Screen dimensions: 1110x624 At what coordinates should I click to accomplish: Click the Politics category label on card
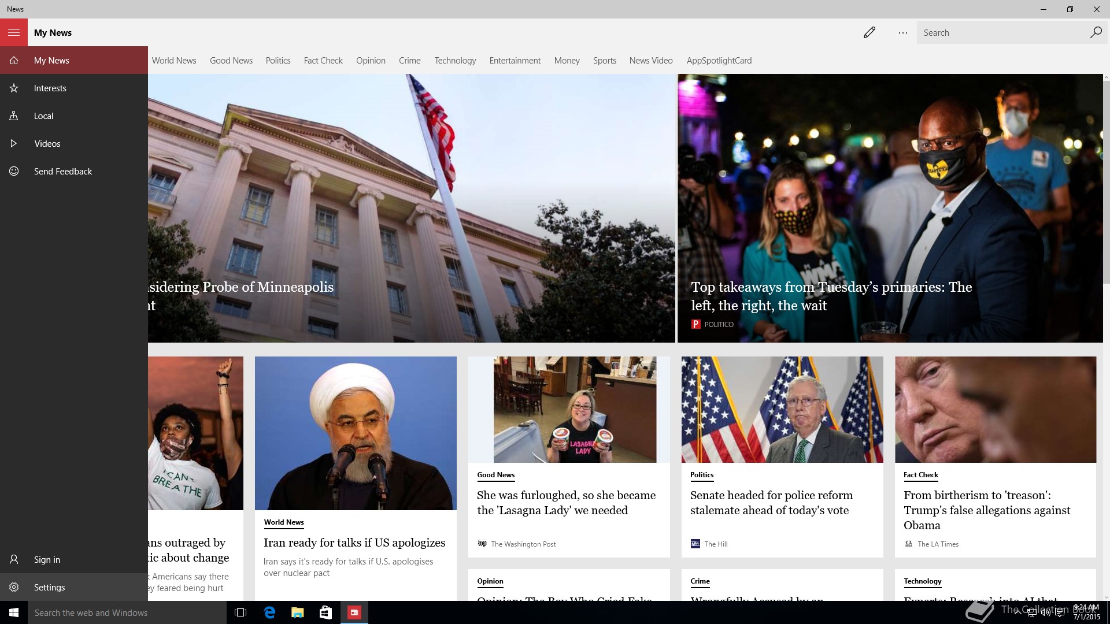[702, 475]
